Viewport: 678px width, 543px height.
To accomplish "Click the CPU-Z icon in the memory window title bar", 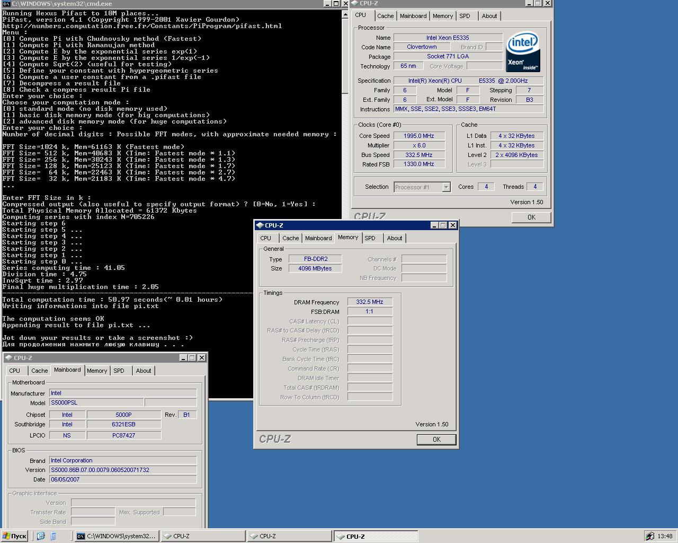I will 260,225.
